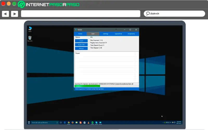Click the red window dot in the frame
The image size is (208, 130).
tap(3, 4)
